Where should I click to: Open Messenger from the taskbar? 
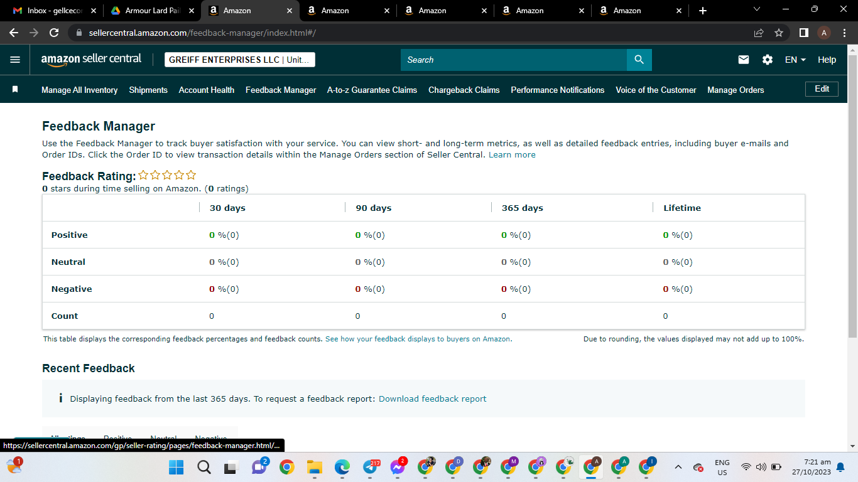point(398,467)
